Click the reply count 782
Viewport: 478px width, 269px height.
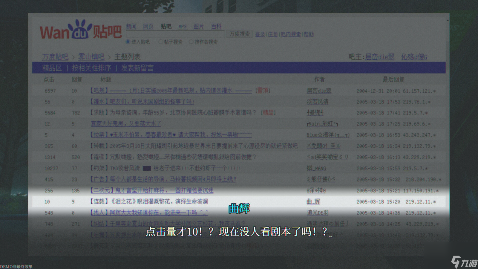76,113
